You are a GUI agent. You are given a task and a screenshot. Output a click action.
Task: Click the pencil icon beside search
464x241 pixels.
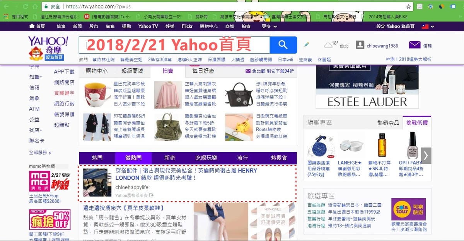pos(306,45)
